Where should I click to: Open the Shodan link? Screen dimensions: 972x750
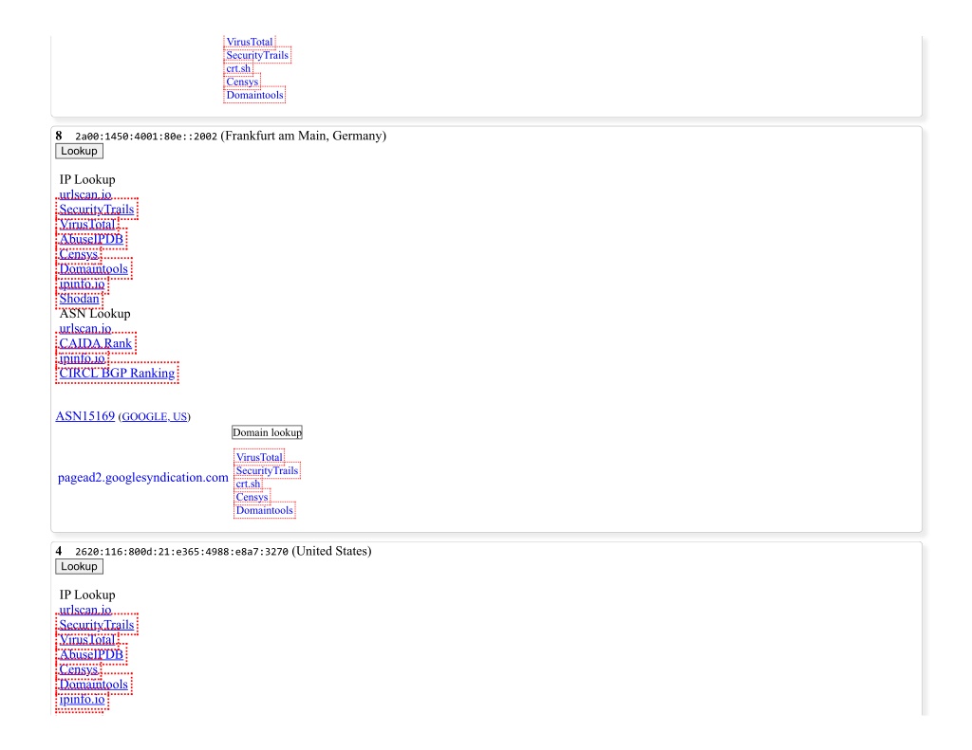click(79, 299)
